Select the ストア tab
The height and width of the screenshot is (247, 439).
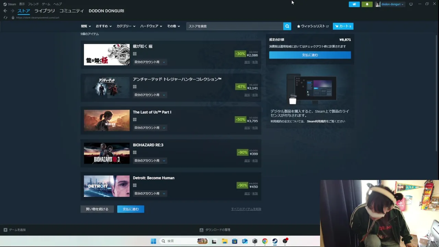click(x=24, y=11)
